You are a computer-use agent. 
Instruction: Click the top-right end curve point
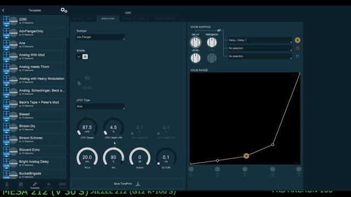(299, 73)
